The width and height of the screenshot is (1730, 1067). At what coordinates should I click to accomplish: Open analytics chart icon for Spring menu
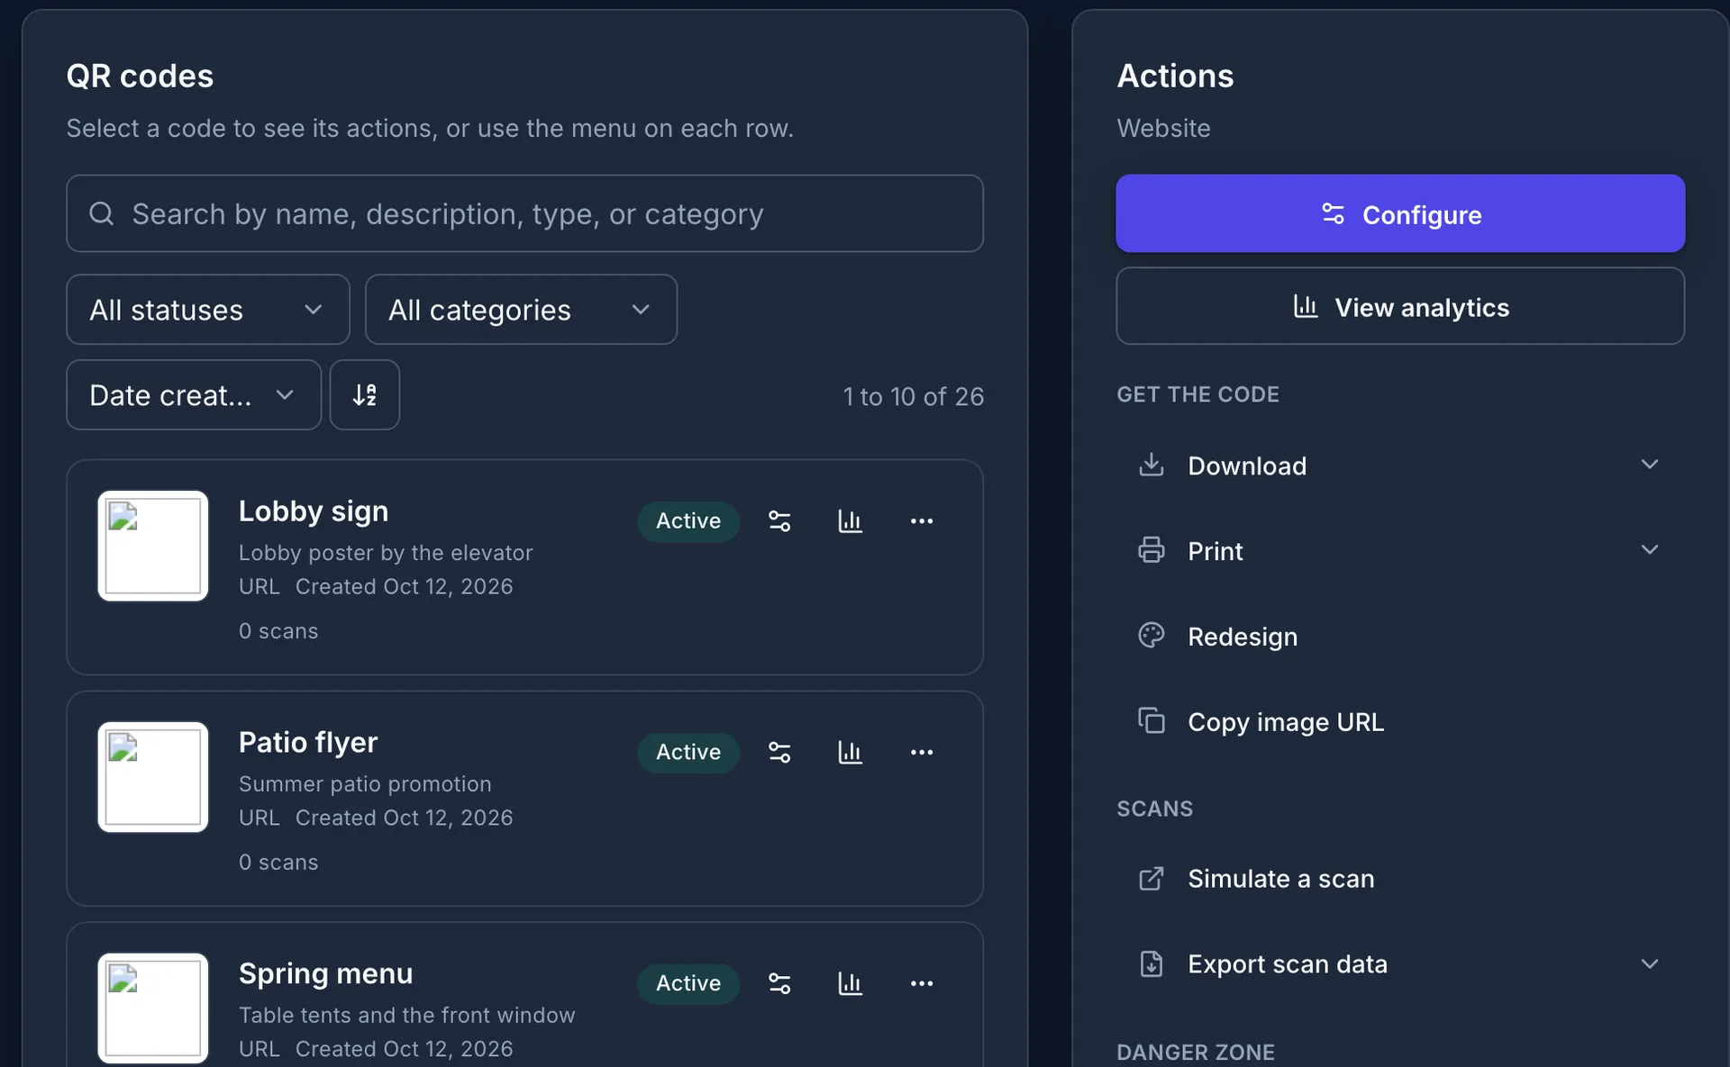pos(851,984)
